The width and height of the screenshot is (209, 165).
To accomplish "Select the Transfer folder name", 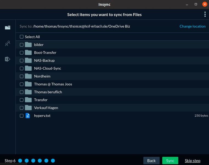I will pos(41,100).
